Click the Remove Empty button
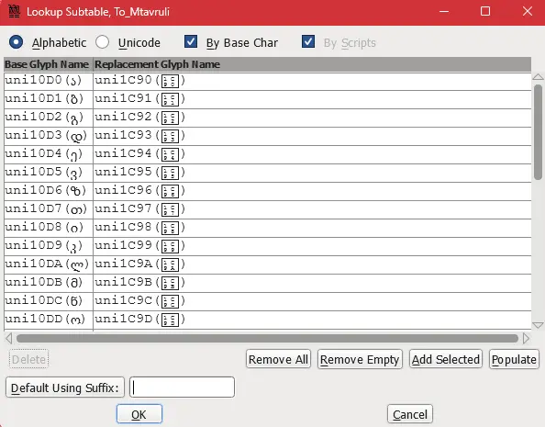The height and width of the screenshot is (427, 545). coord(360,359)
